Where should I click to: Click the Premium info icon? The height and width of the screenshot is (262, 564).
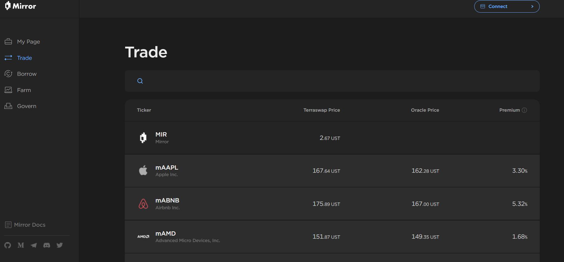pos(524,110)
